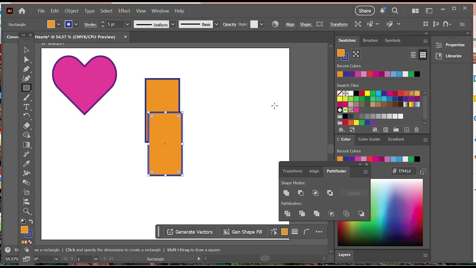The width and height of the screenshot is (476, 268).
Task: Click Generate Vectors button
Action: [190, 232]
